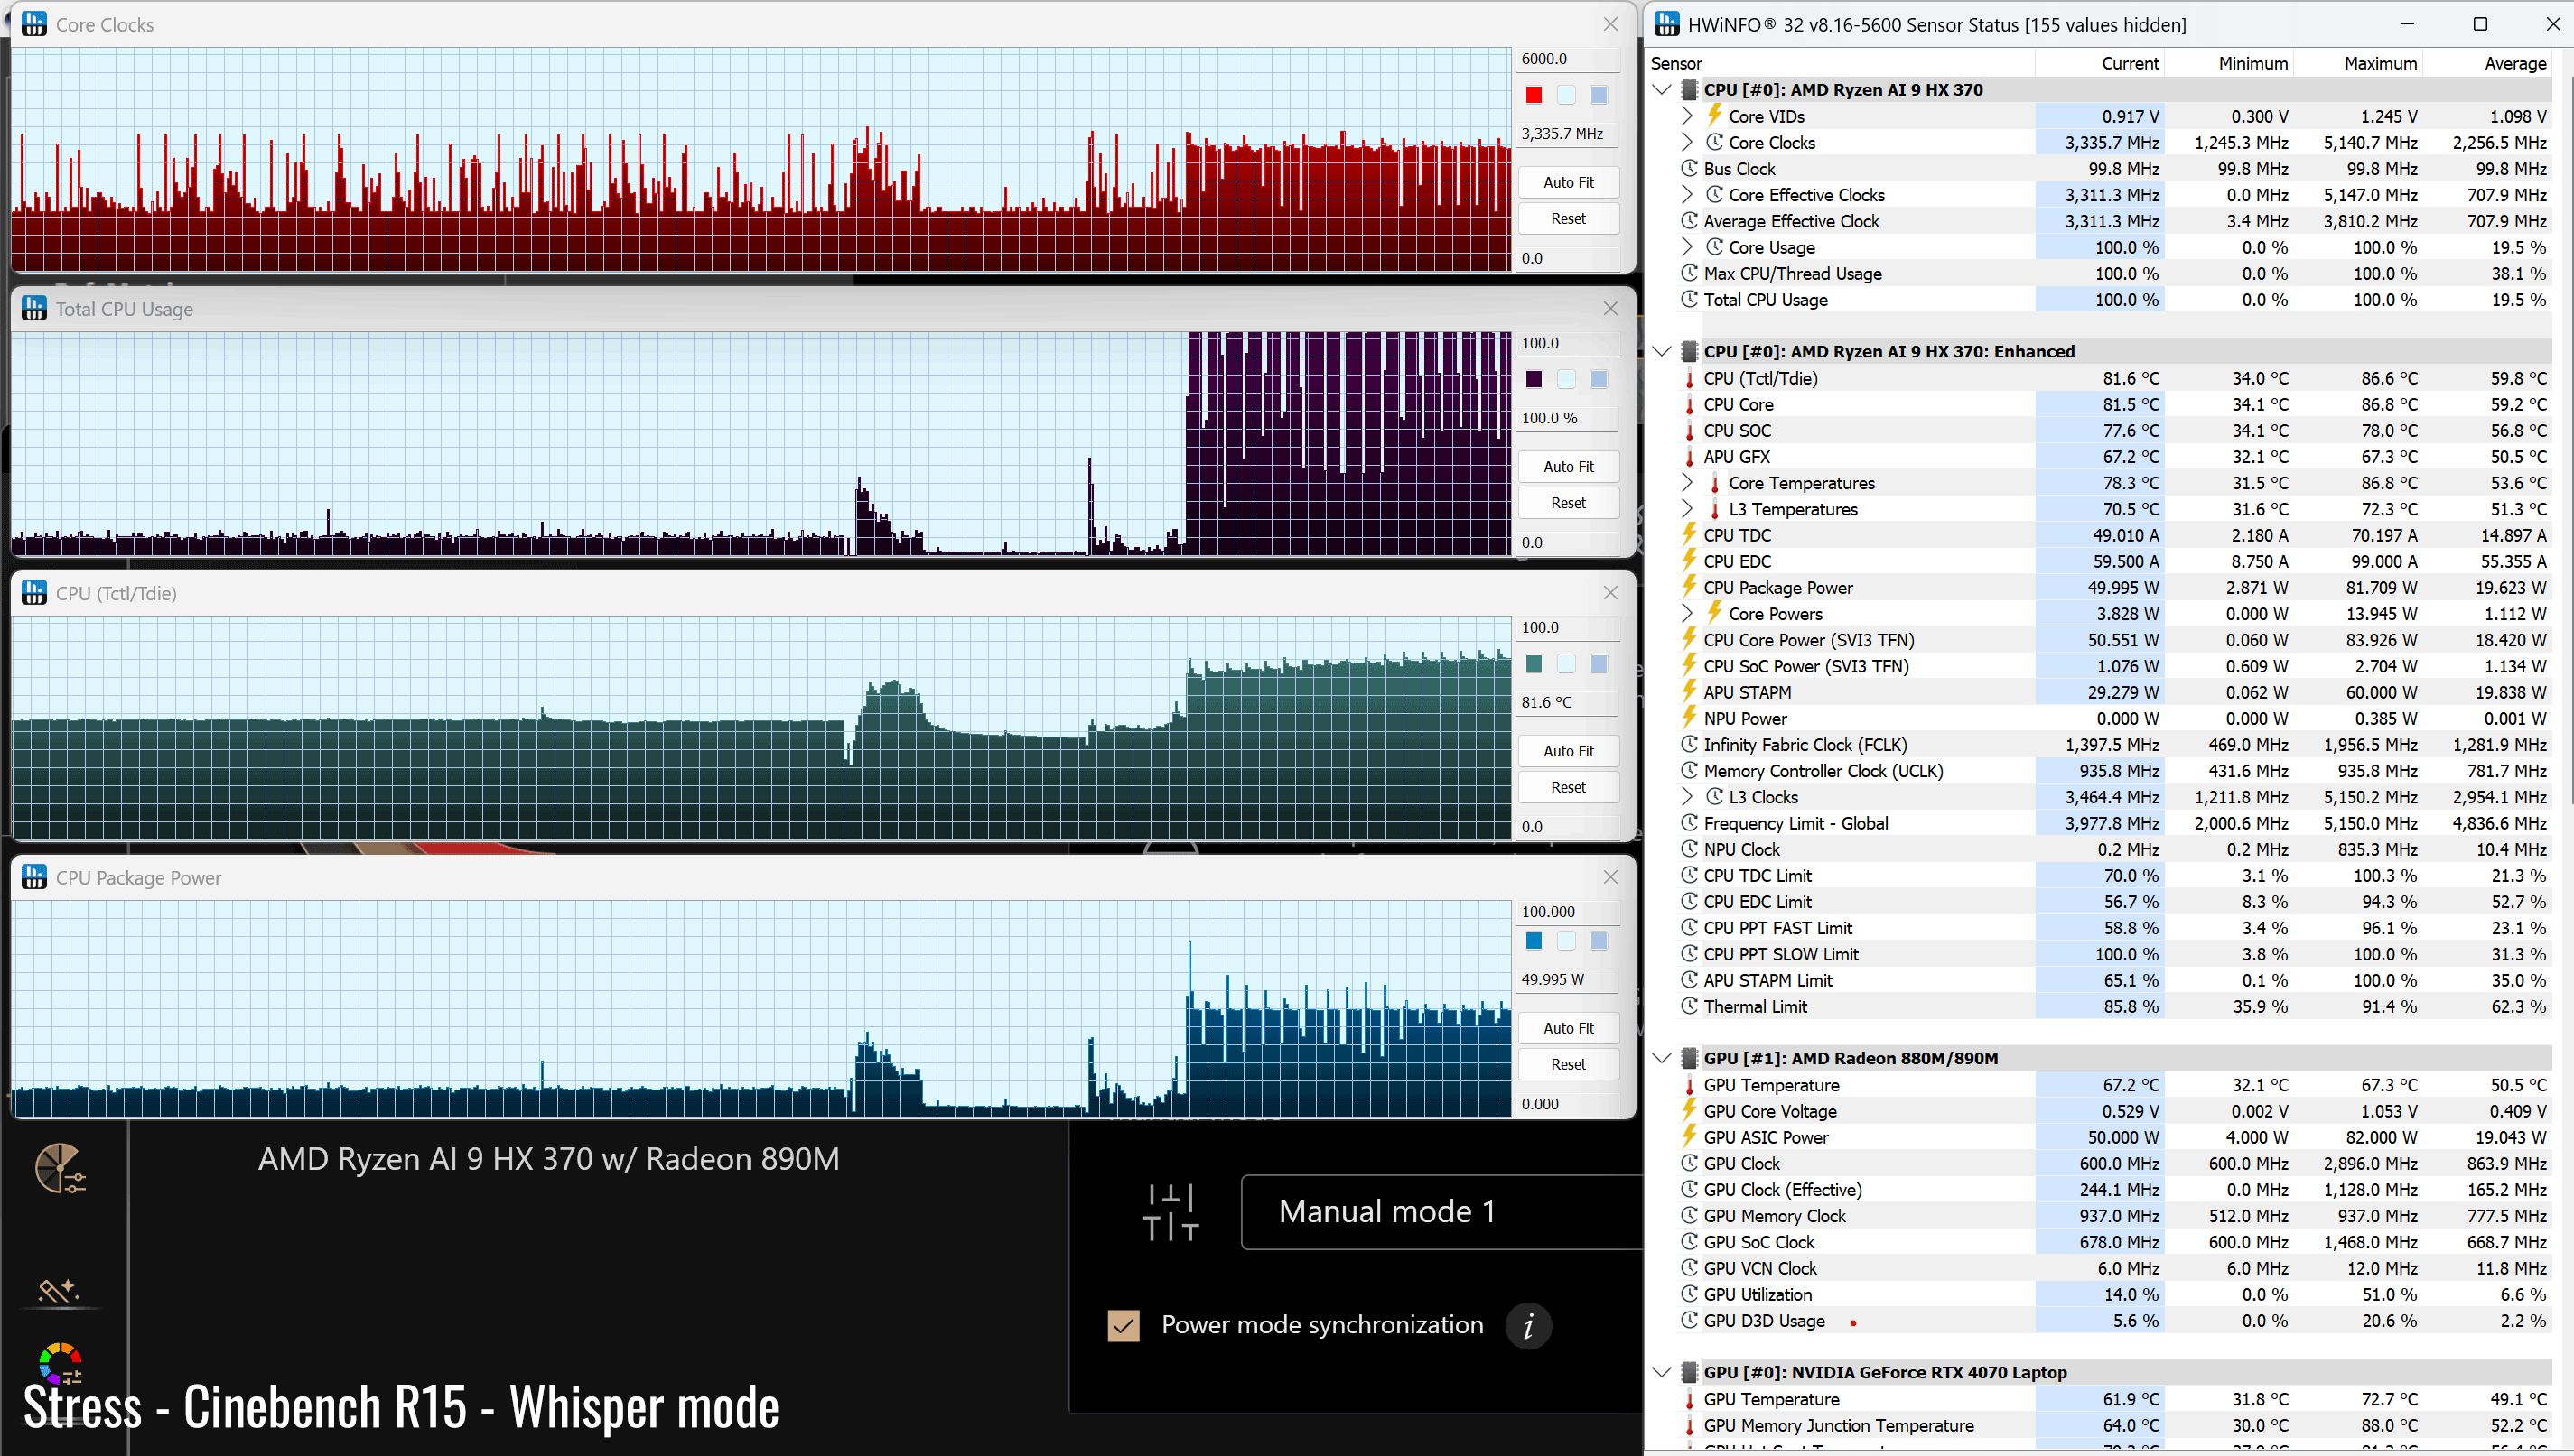Click the thermometer icon of CPU SOC row

click(x=1690, y=431)
